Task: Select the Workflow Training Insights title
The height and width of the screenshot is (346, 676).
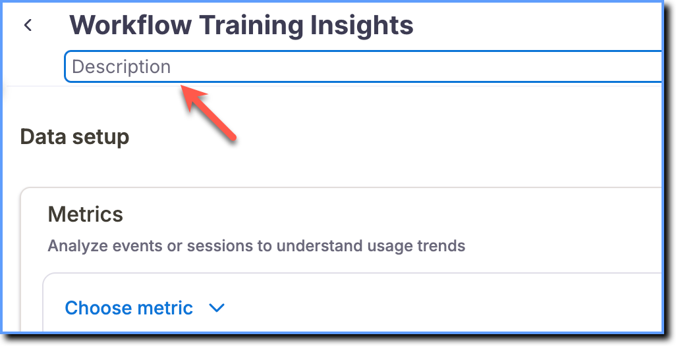Action: pyautogui.click(x=241, y=25)
